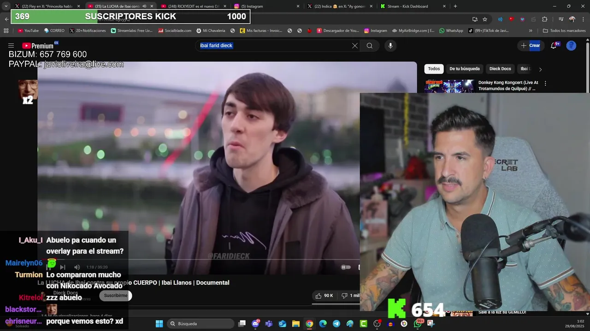Open Outlook from the taskbar
The width and height of the screenshot is (590, 331).
point(282,324)
